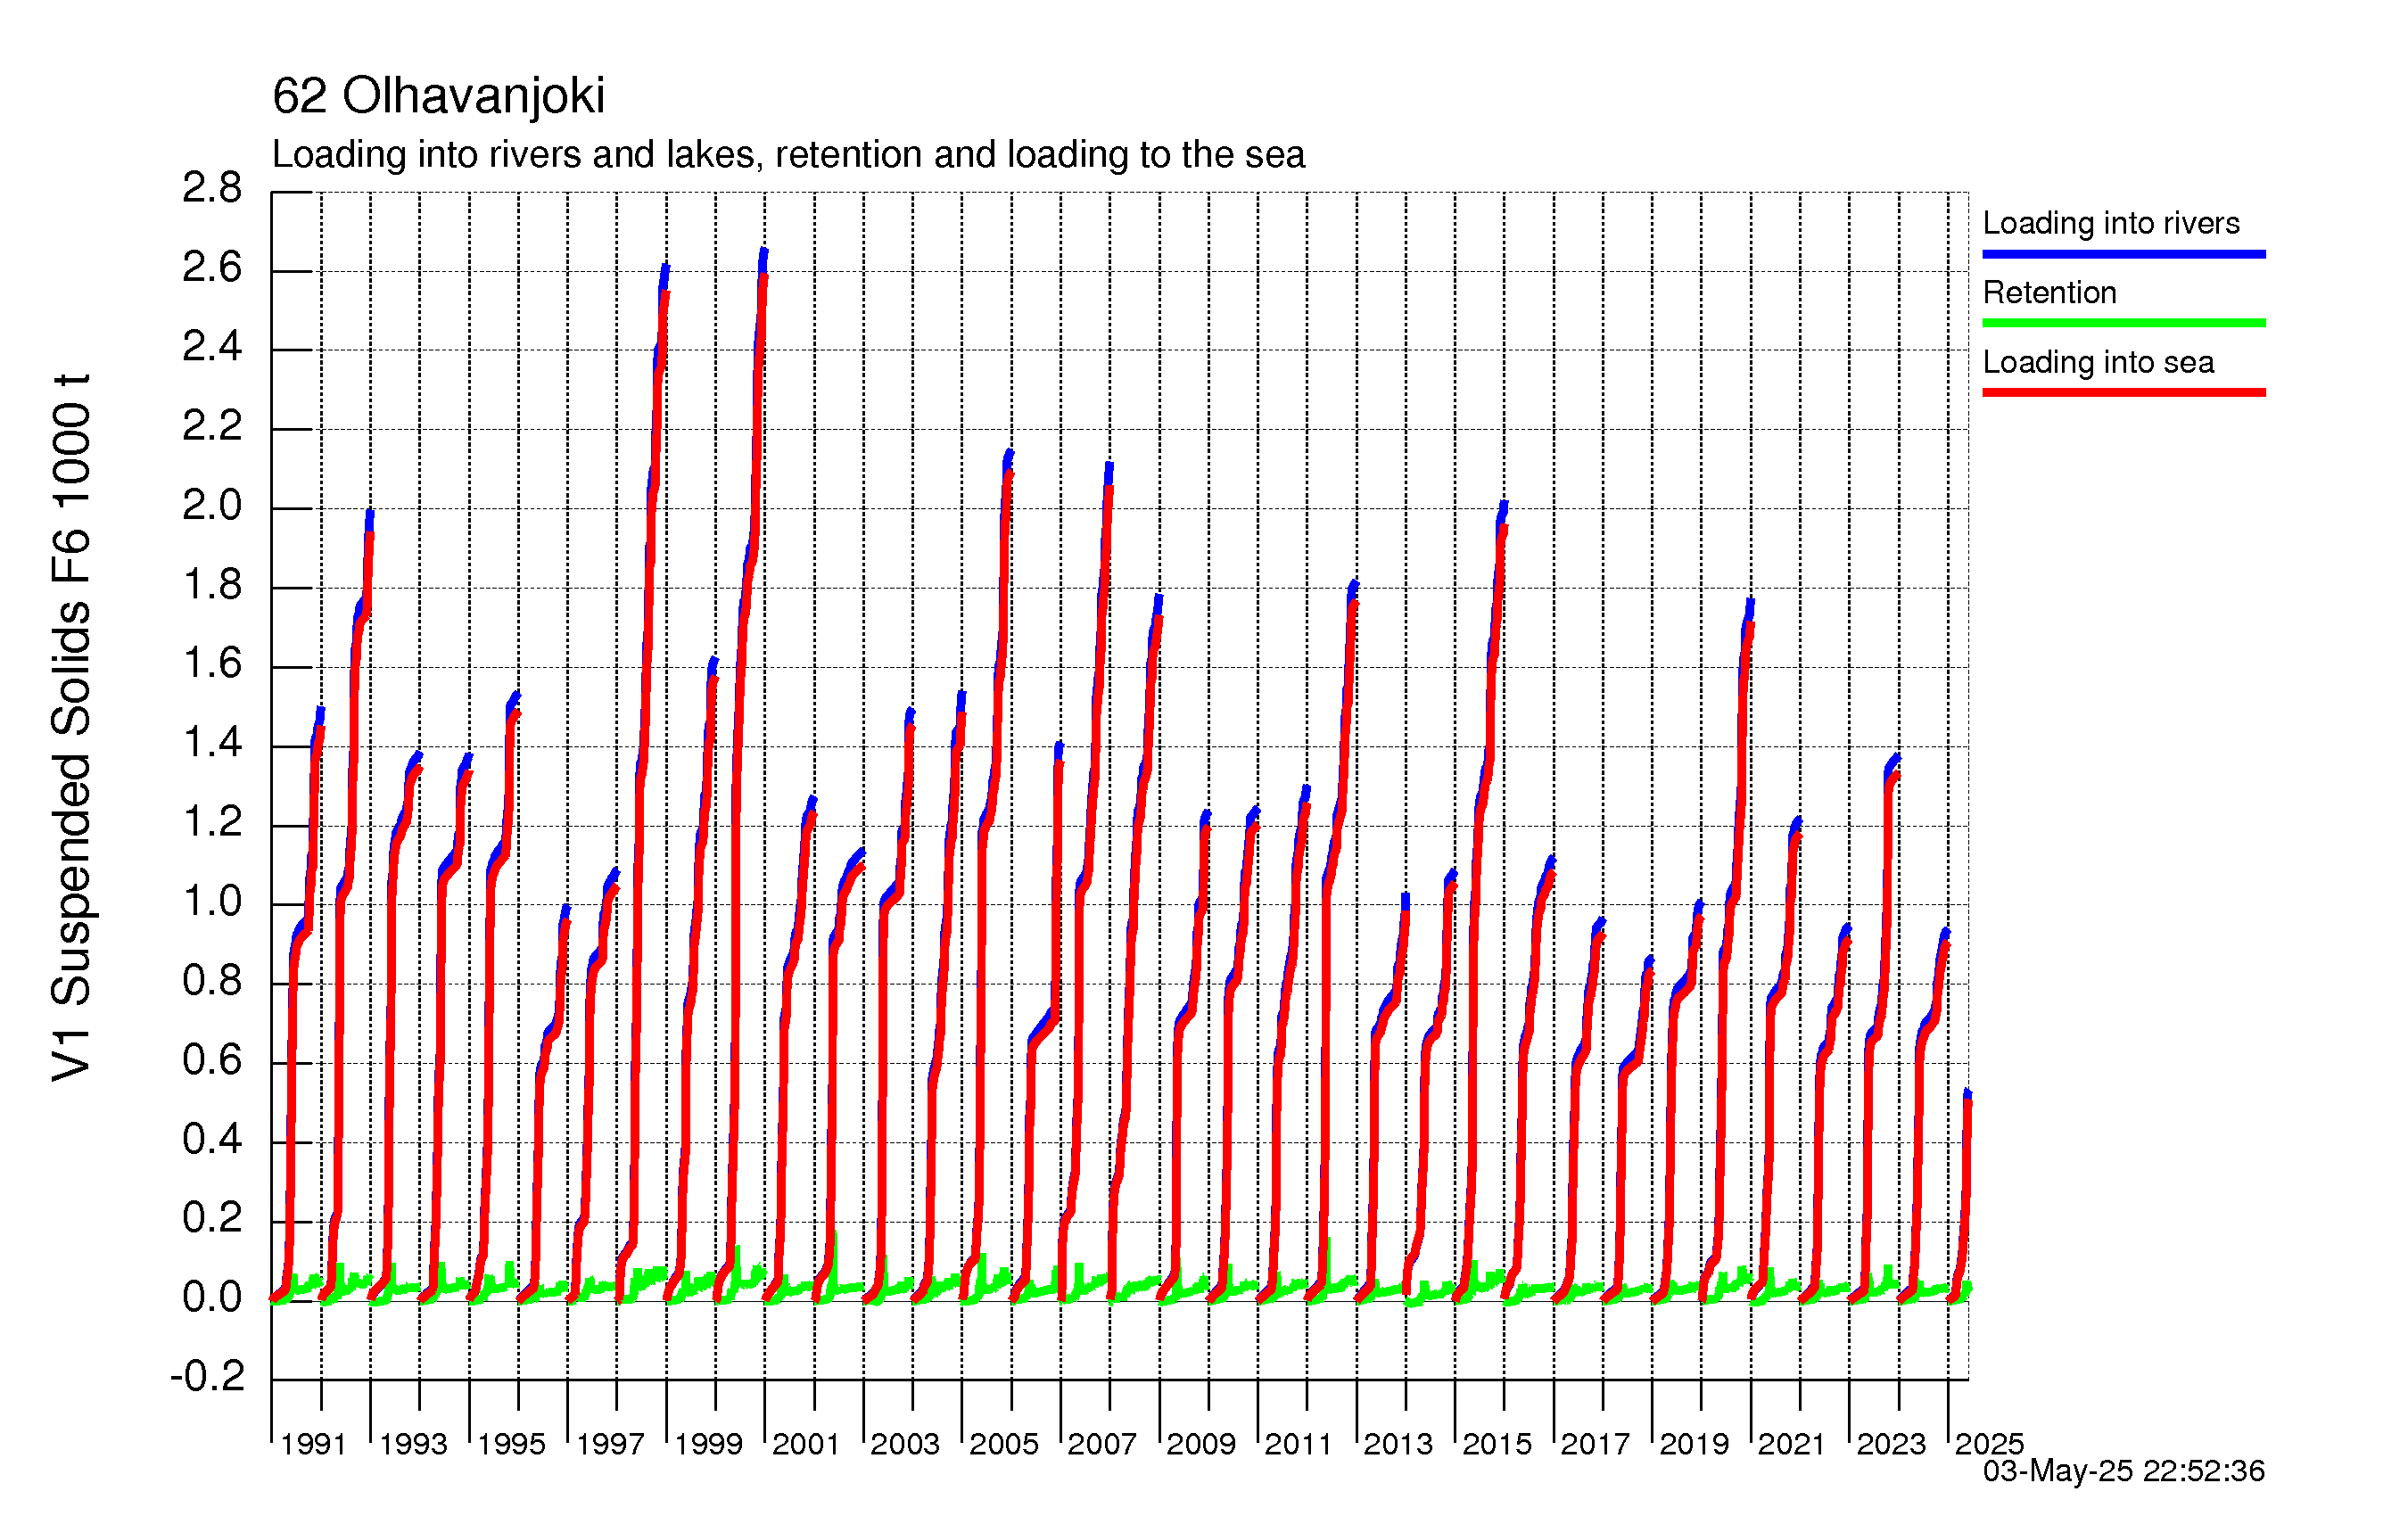The height and width of the screenshot is (1516, 2408).
Task: Click the y-axis value 1.2
Action: [212, 823]
